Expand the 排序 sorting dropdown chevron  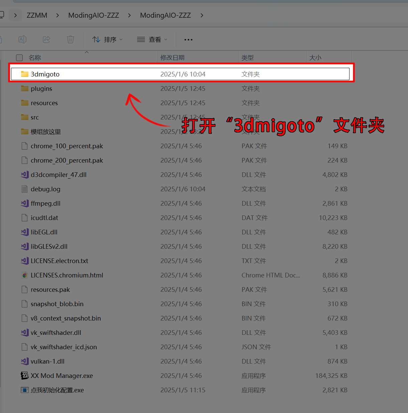pos(121,39)
